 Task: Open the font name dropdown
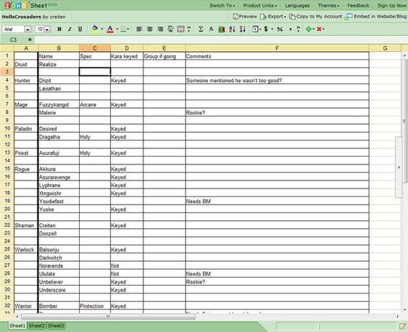(x=28, y=30)
